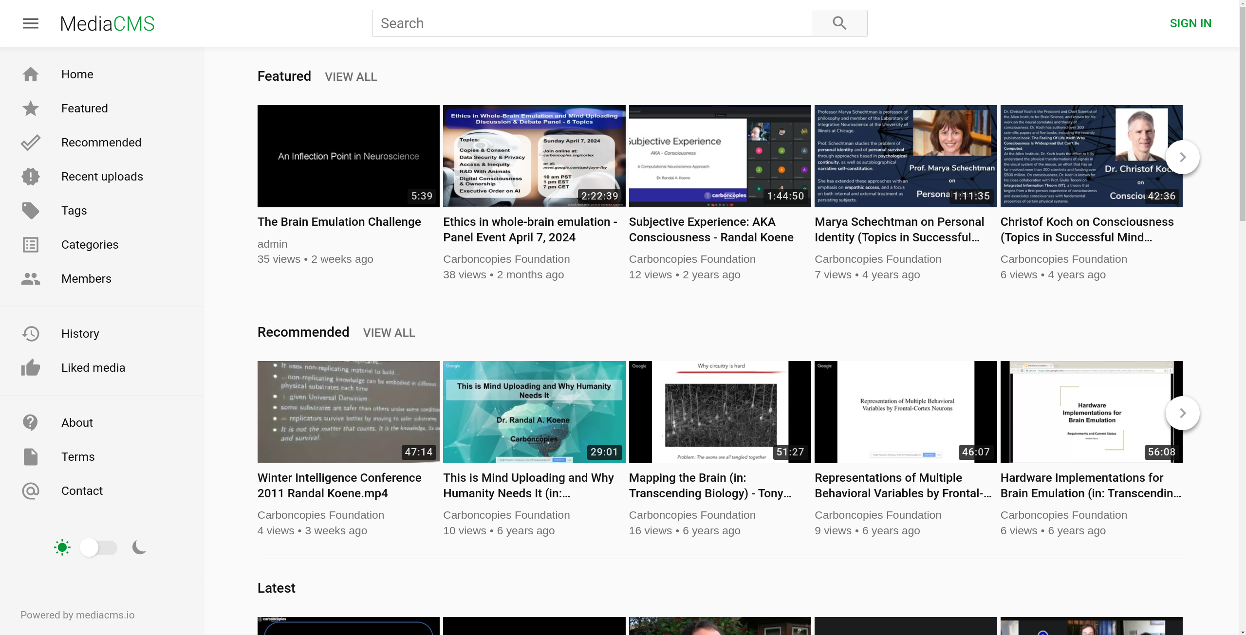Expand Recommended row with next arrow
Screen dimensions: 1246x635
[1182, 413]
